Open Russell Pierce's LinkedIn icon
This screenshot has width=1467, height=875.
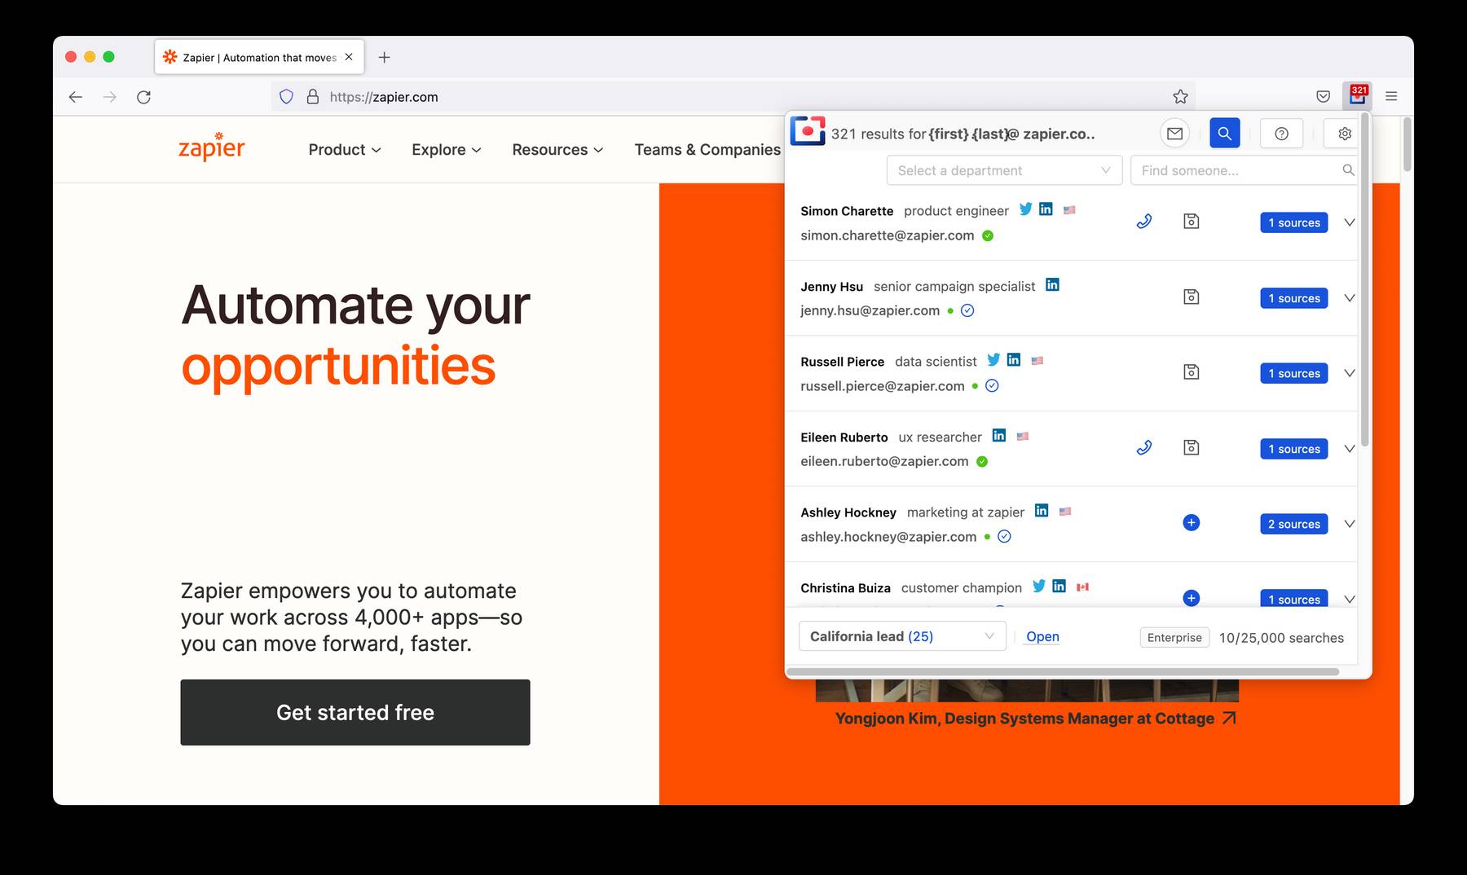point(1014,360)
